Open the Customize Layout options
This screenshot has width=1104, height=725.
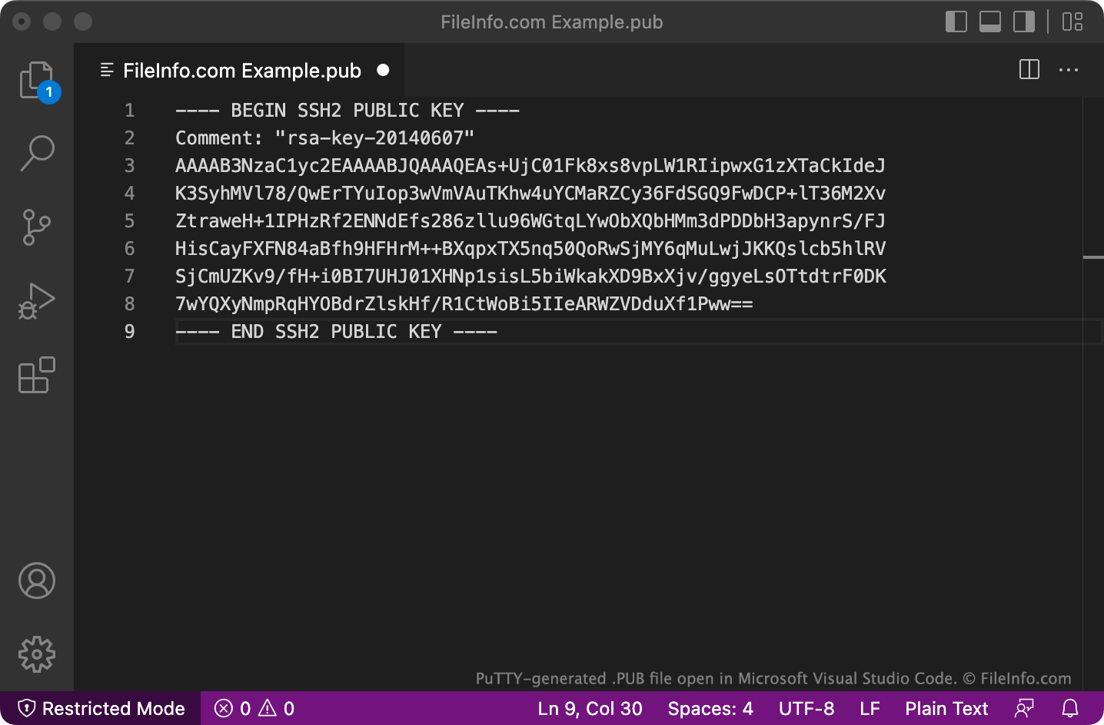coord(1072,22)
